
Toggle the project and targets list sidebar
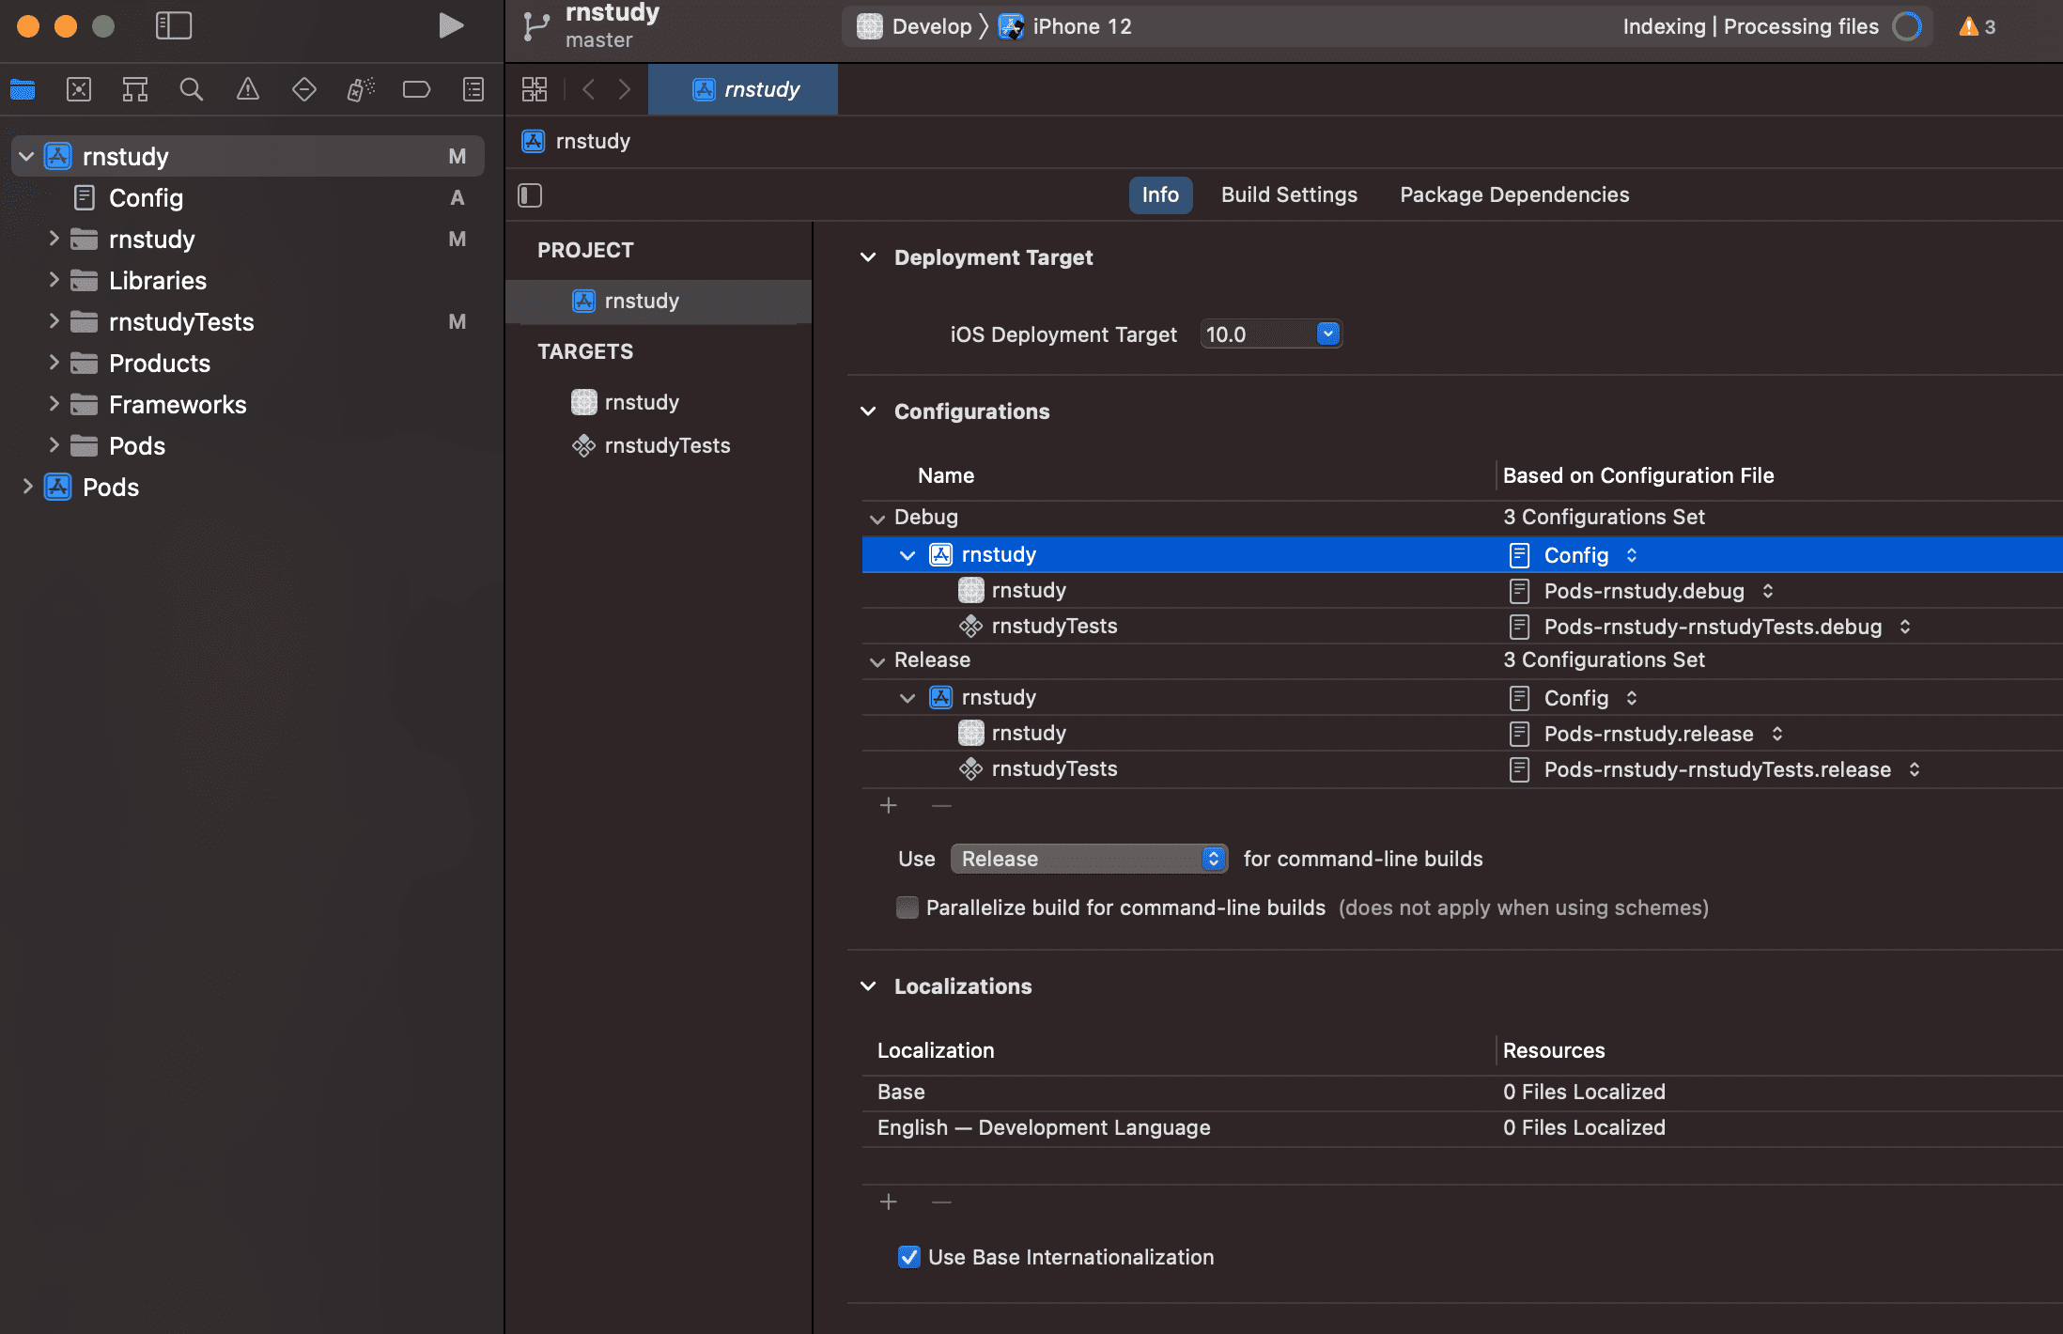[530, 195]
